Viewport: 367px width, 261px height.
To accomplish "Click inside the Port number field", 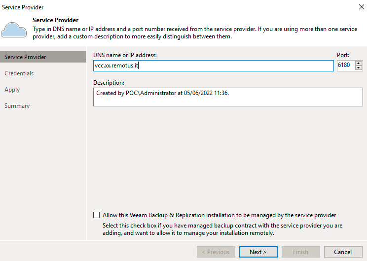I will pos(346,65).
